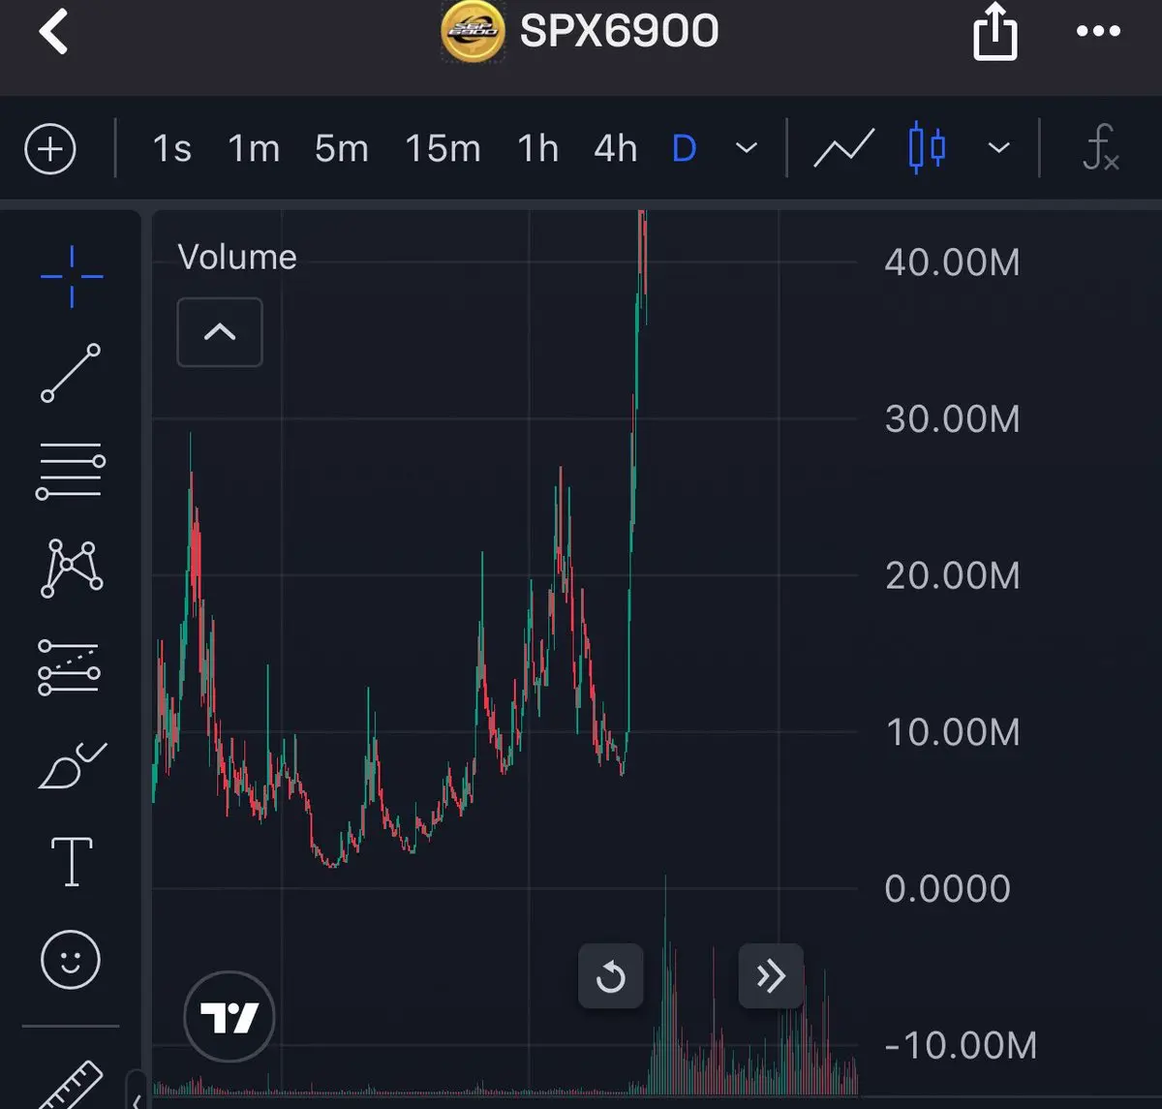Collapse the Volume indicator legend
This screenshot has width=1162, height=1109.
220,332
